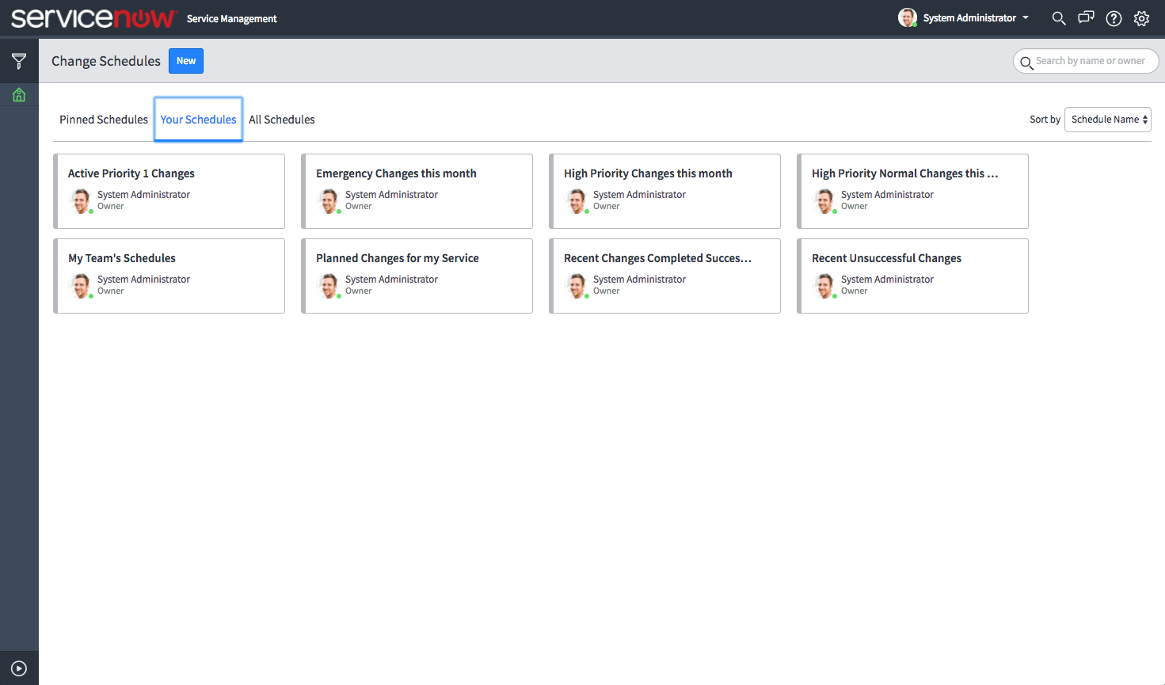Click the Sort by label
The width and height of the screenshot is (1165, 685).
coord(1045,120)
